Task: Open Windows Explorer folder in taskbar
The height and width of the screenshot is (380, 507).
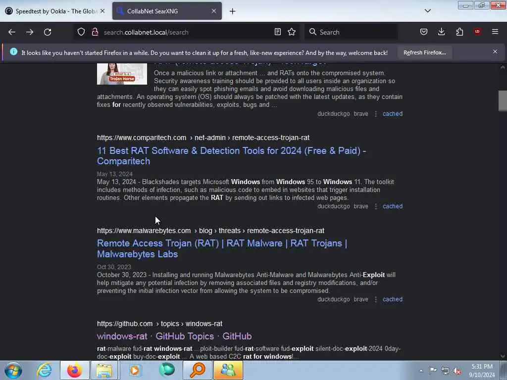Action: [x=104, y=370]
